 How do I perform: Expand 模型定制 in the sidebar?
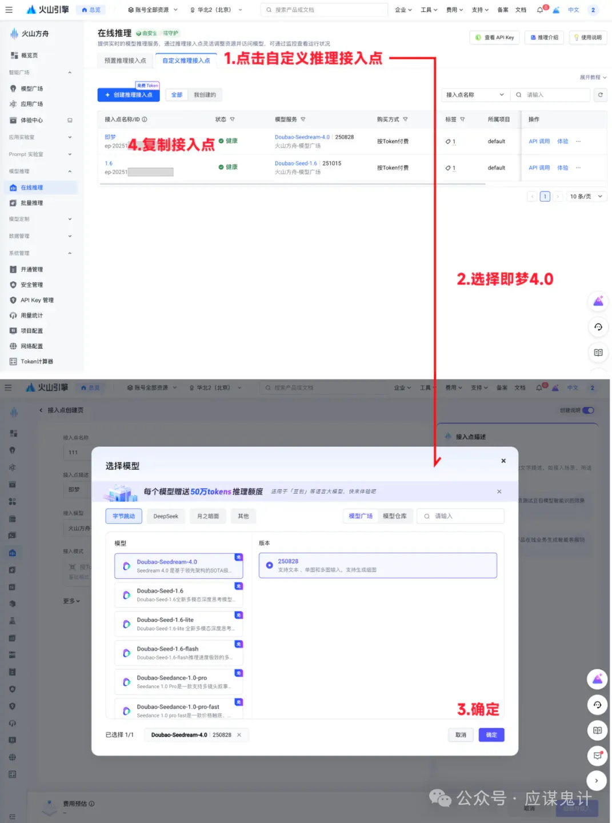(x=40, y=219)
